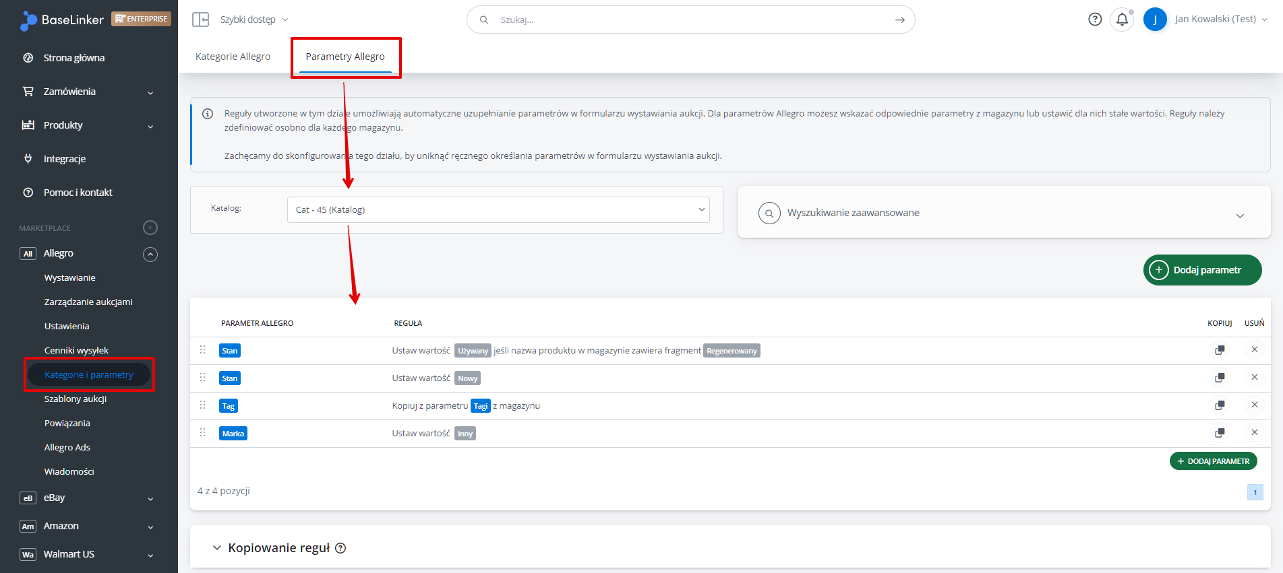Click the Regenerowany fragment tag
Image resolution: width=1283 pixels, height=573 pixels.
[732, 351]
